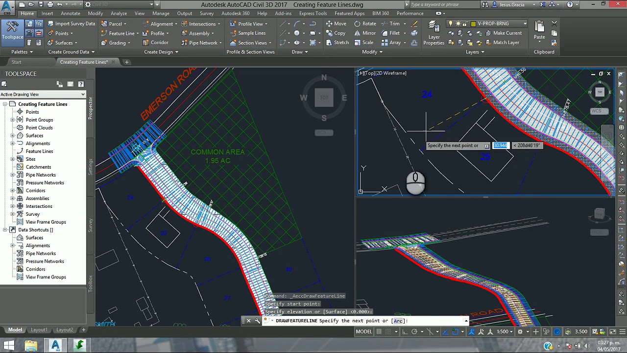627x353 pixels.
Task: Switch to the Analyze ribbon tab
Action: (119, 13)
